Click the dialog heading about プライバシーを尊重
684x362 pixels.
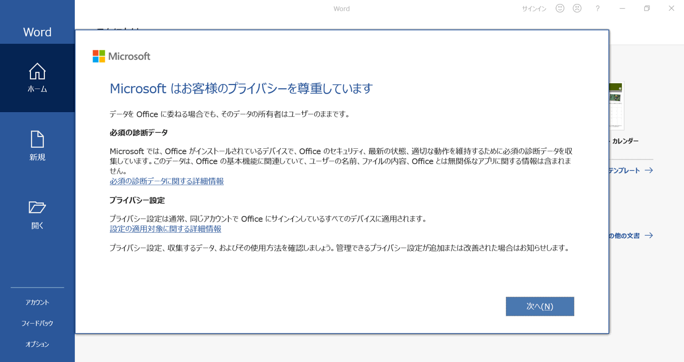click(x=241, y=88)
